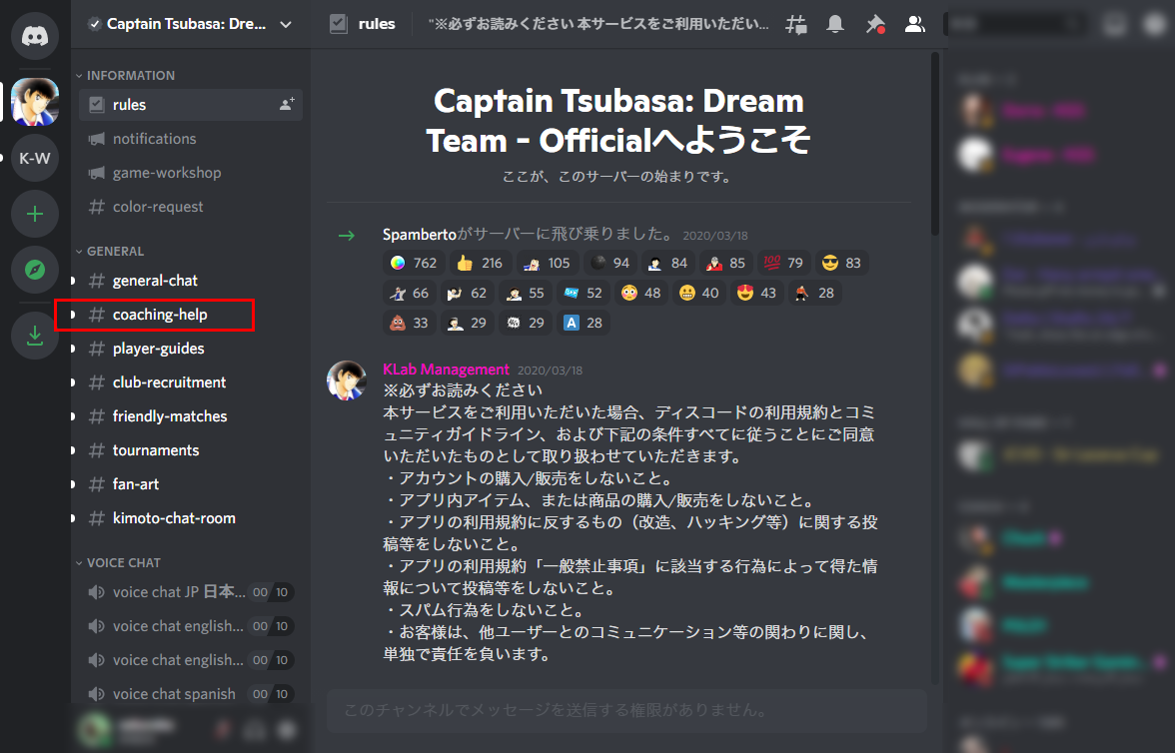The height and width of the screenshot is (753, 1175).
Task: Open the club-recruitment channel
Action: (190, 382)
